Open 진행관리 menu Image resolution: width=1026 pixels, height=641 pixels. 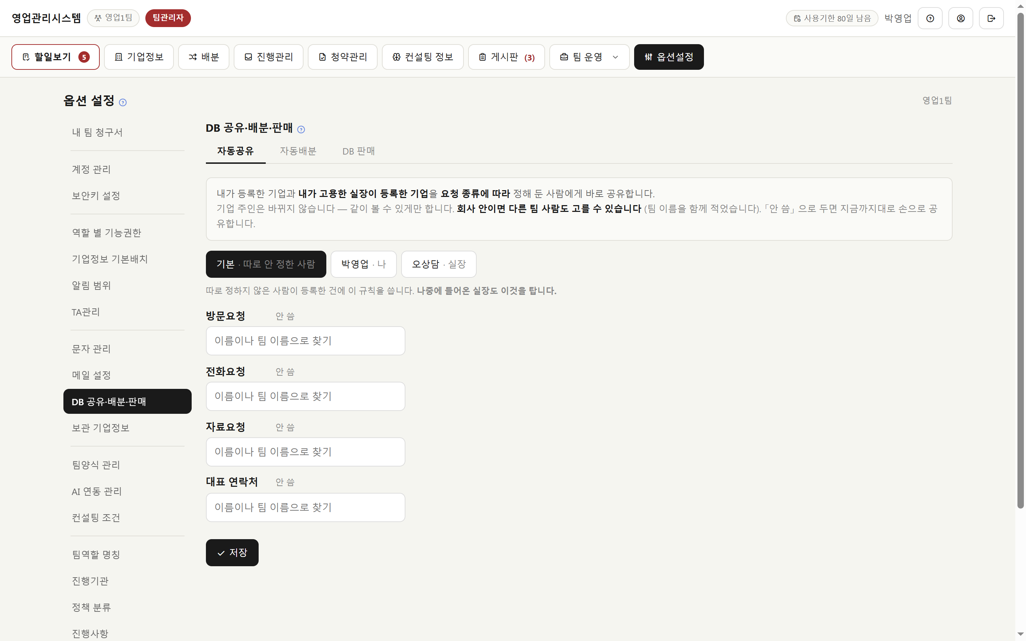[268, 57]
